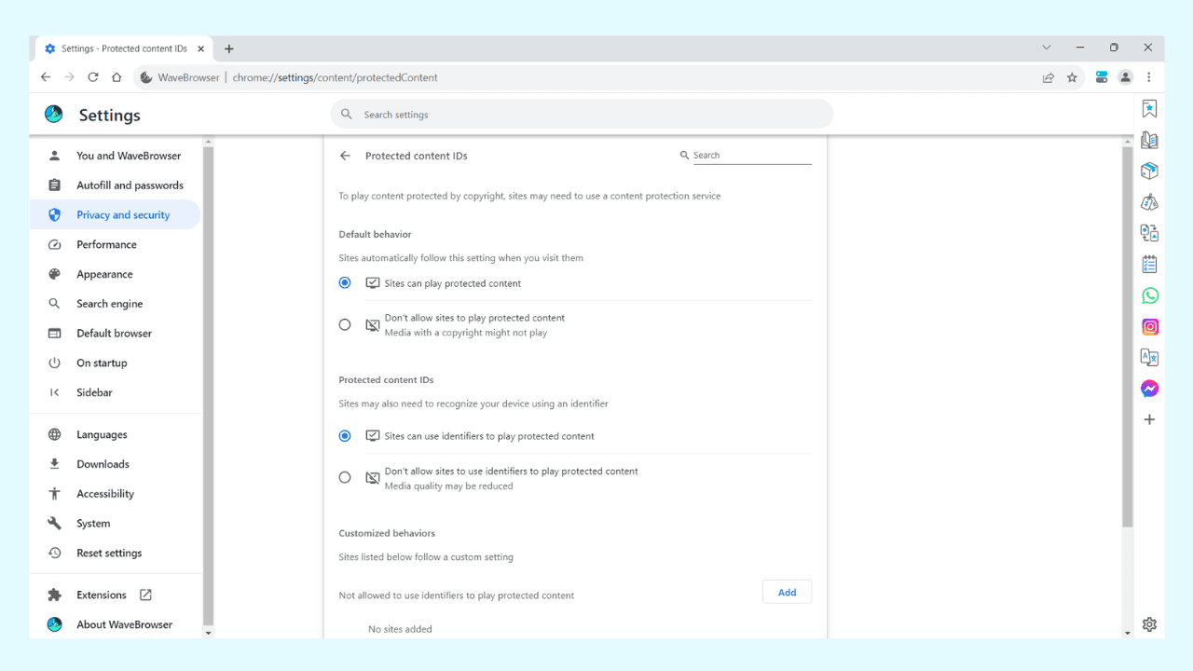This screenshot has height=671, width=1193.
Task: Open the WaveBrowser three-dot menu
Action: tap(1149, 77)
